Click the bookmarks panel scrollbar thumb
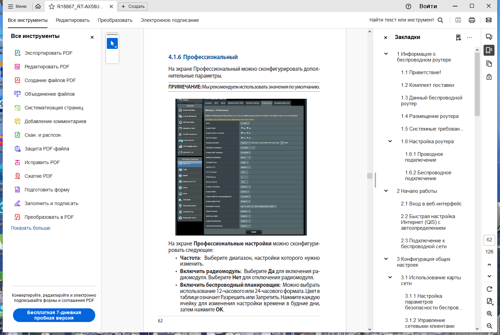Screen dimensions: 500x335 477,84
